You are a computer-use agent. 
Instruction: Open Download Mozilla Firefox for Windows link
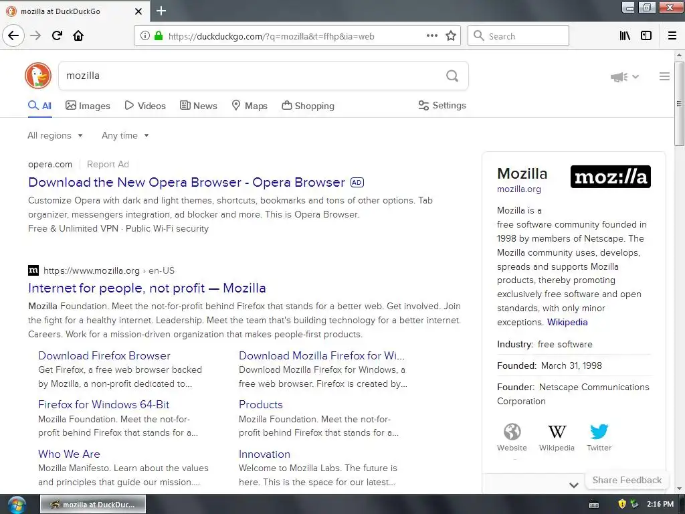(x=322, y=356)
